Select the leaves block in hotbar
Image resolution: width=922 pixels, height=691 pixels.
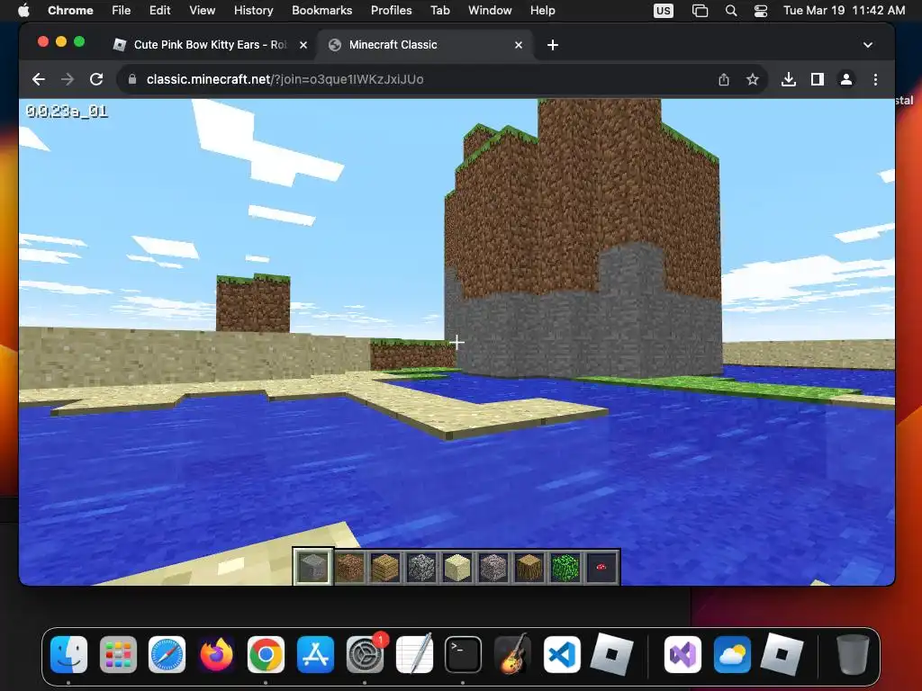565,567
